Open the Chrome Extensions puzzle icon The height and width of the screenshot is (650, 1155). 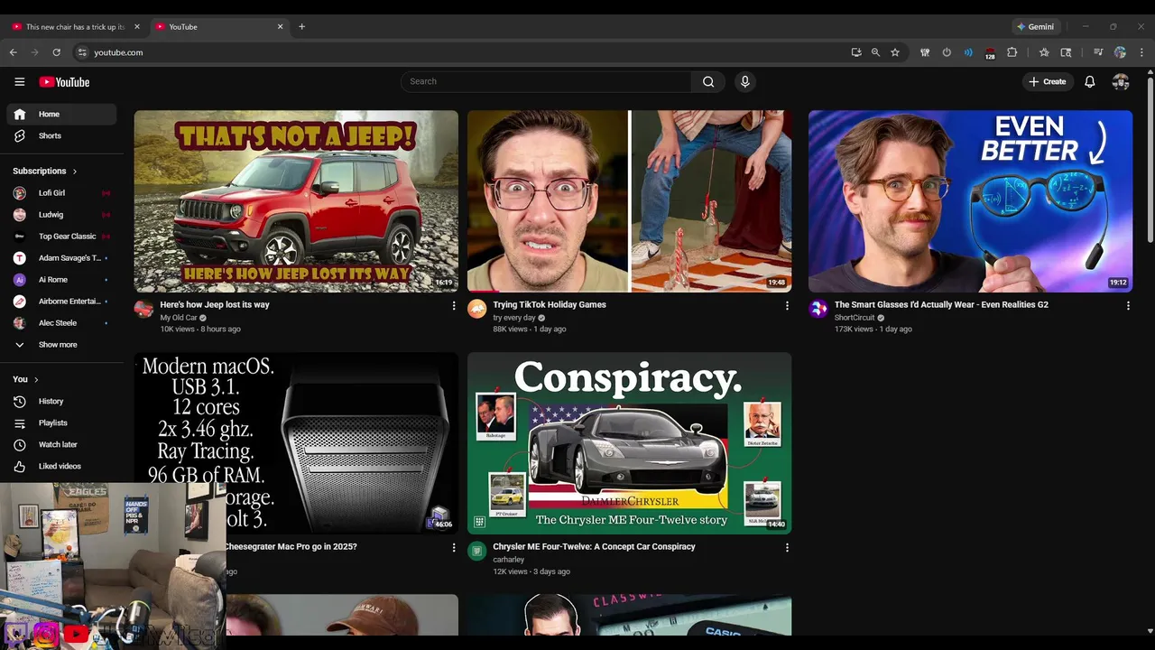(1012, 52)
